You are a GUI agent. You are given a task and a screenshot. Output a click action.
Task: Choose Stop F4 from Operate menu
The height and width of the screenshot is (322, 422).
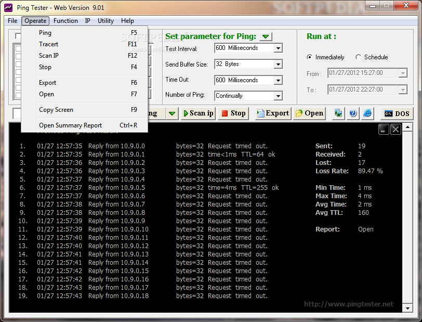(x=85, y=67)
